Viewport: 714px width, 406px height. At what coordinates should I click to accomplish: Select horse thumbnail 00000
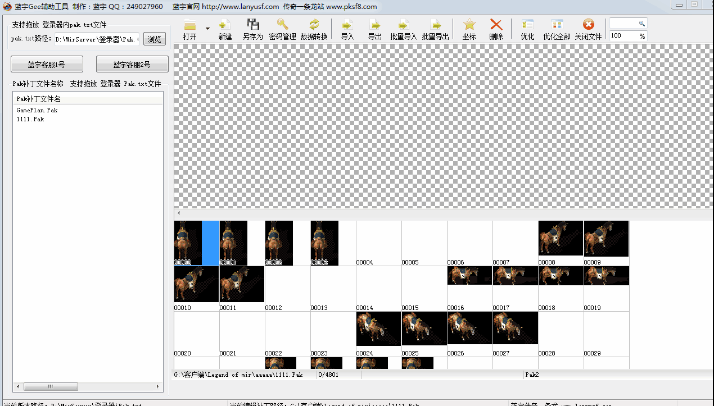[x=196, y=243]
